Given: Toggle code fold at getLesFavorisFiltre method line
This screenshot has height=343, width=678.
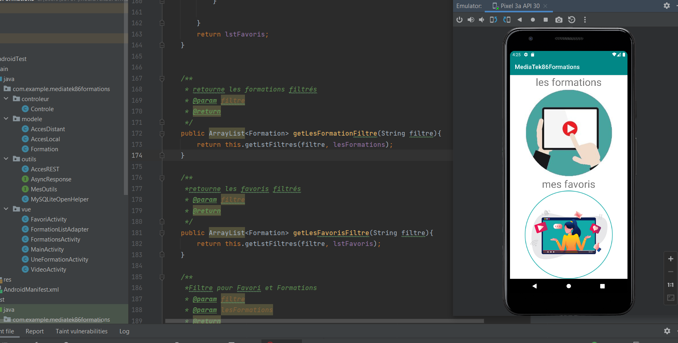Looking at the screenshot, I should (x=162, y=233).
